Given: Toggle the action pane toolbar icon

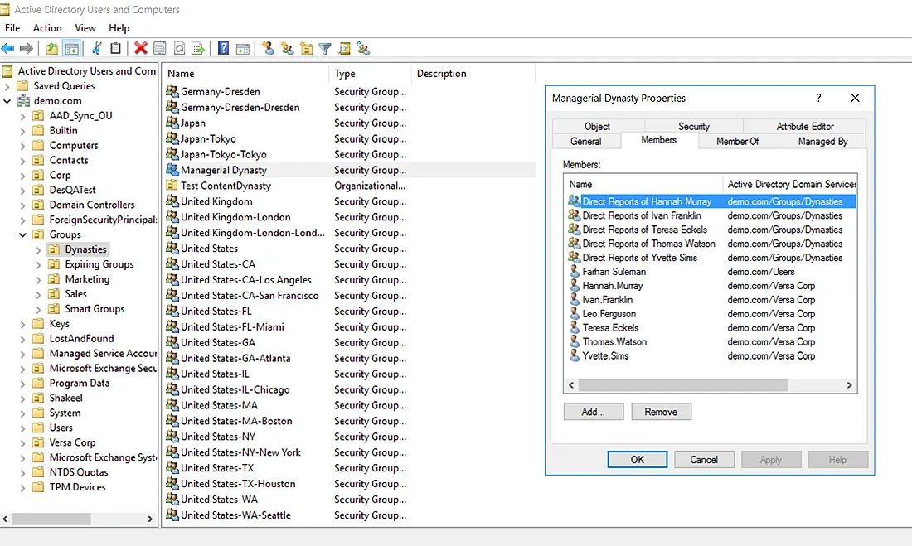Looking at the screenshot, I should (x=243, y=49).
